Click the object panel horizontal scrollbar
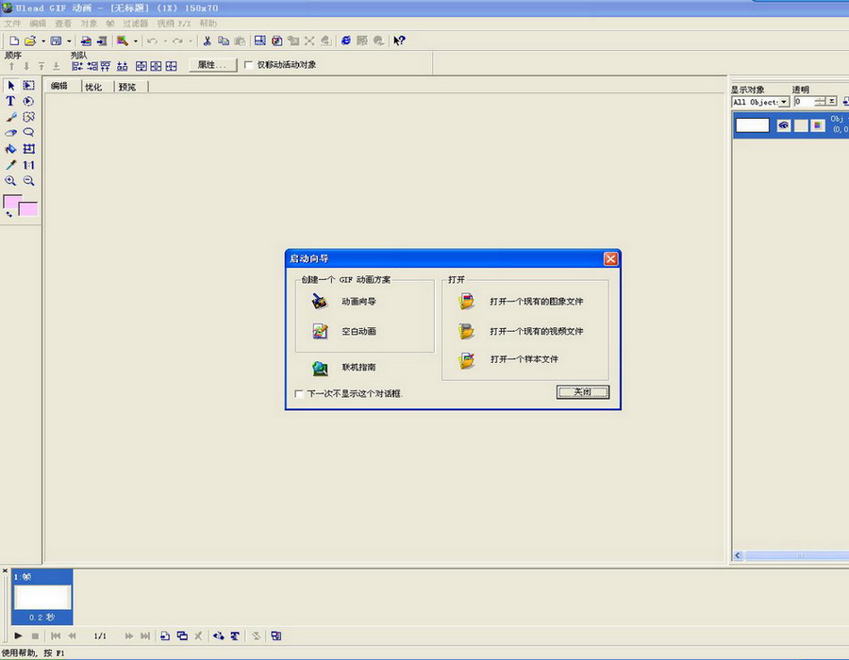849x660 pixels. (795, 555)
